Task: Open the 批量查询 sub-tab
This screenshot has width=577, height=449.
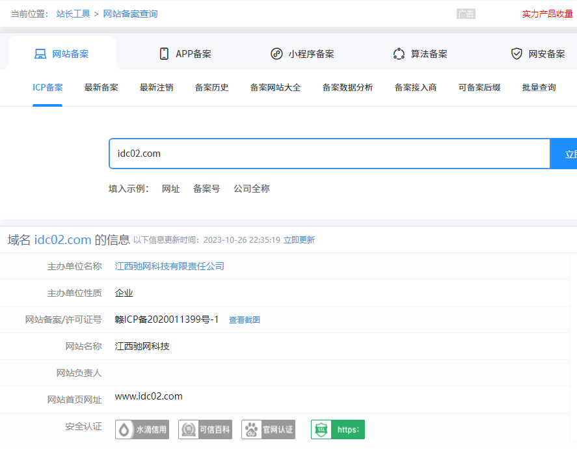Action: tap(539, 88)
